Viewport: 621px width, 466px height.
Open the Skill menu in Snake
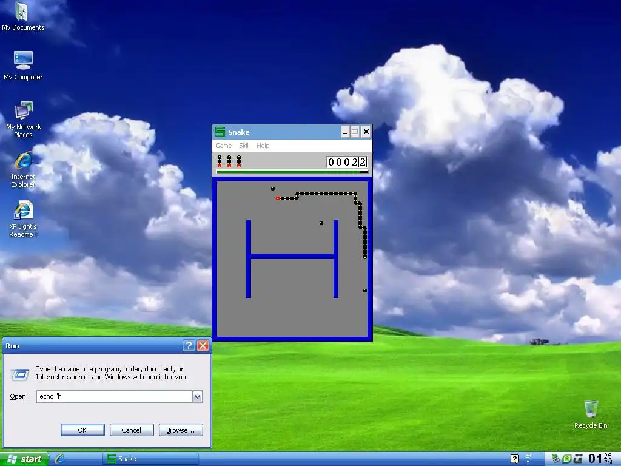coord(244,146)
